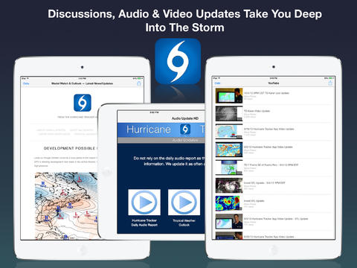Play the Hurricane Tracker Daily Audio Report
Screen dimensions: 357x268
[144, 202]
